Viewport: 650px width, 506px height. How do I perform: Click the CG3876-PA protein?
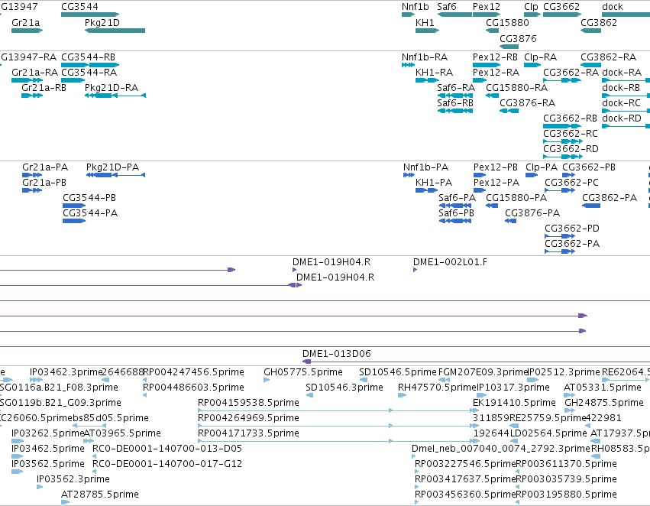511,221
